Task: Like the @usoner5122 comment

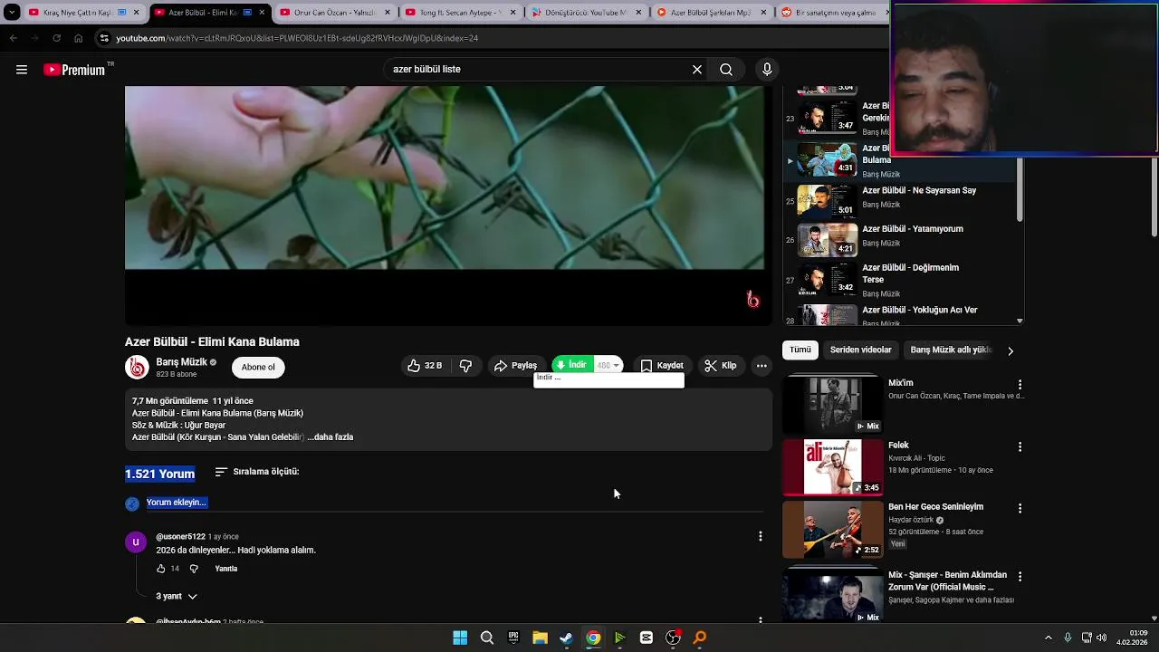Action: pyautogui.click(x=161, y=569)
